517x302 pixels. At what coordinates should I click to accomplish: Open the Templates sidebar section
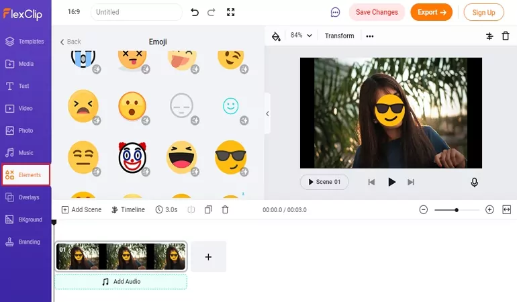pyautogui.click(x=25, y=42)
